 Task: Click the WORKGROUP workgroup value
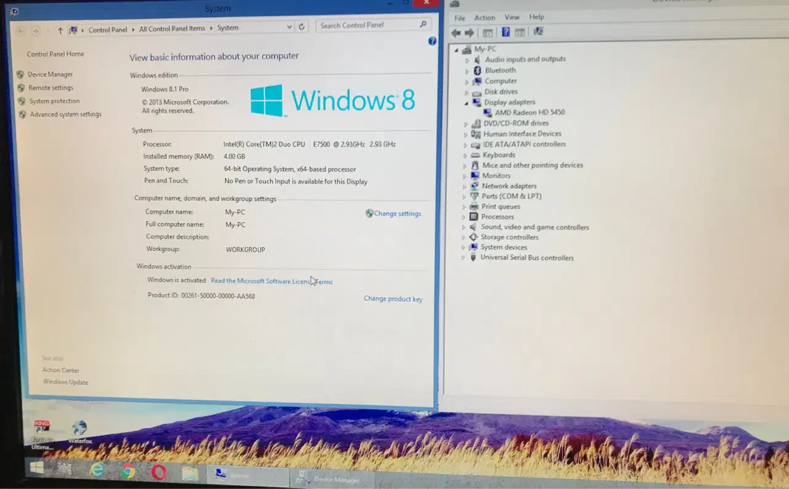(x=246, y=250)
